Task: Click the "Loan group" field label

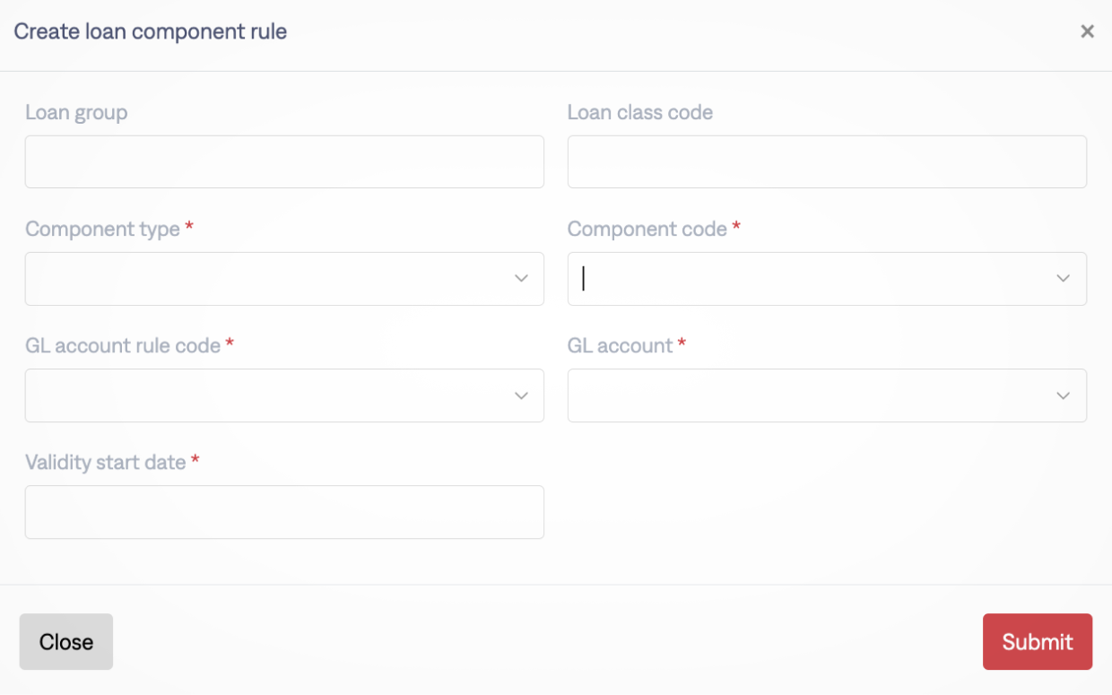Action: 76,113
